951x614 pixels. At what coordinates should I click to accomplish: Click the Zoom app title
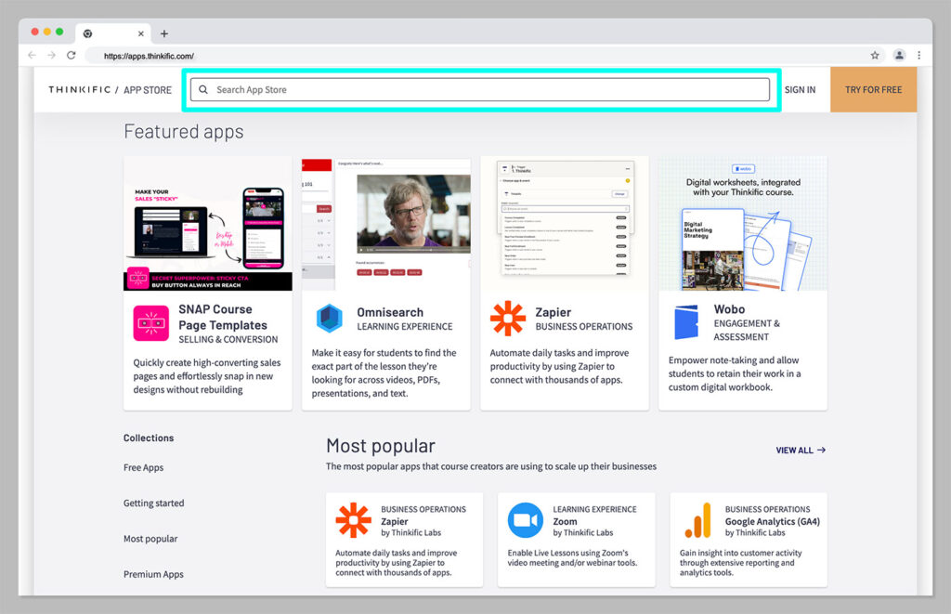coord(565,522)
